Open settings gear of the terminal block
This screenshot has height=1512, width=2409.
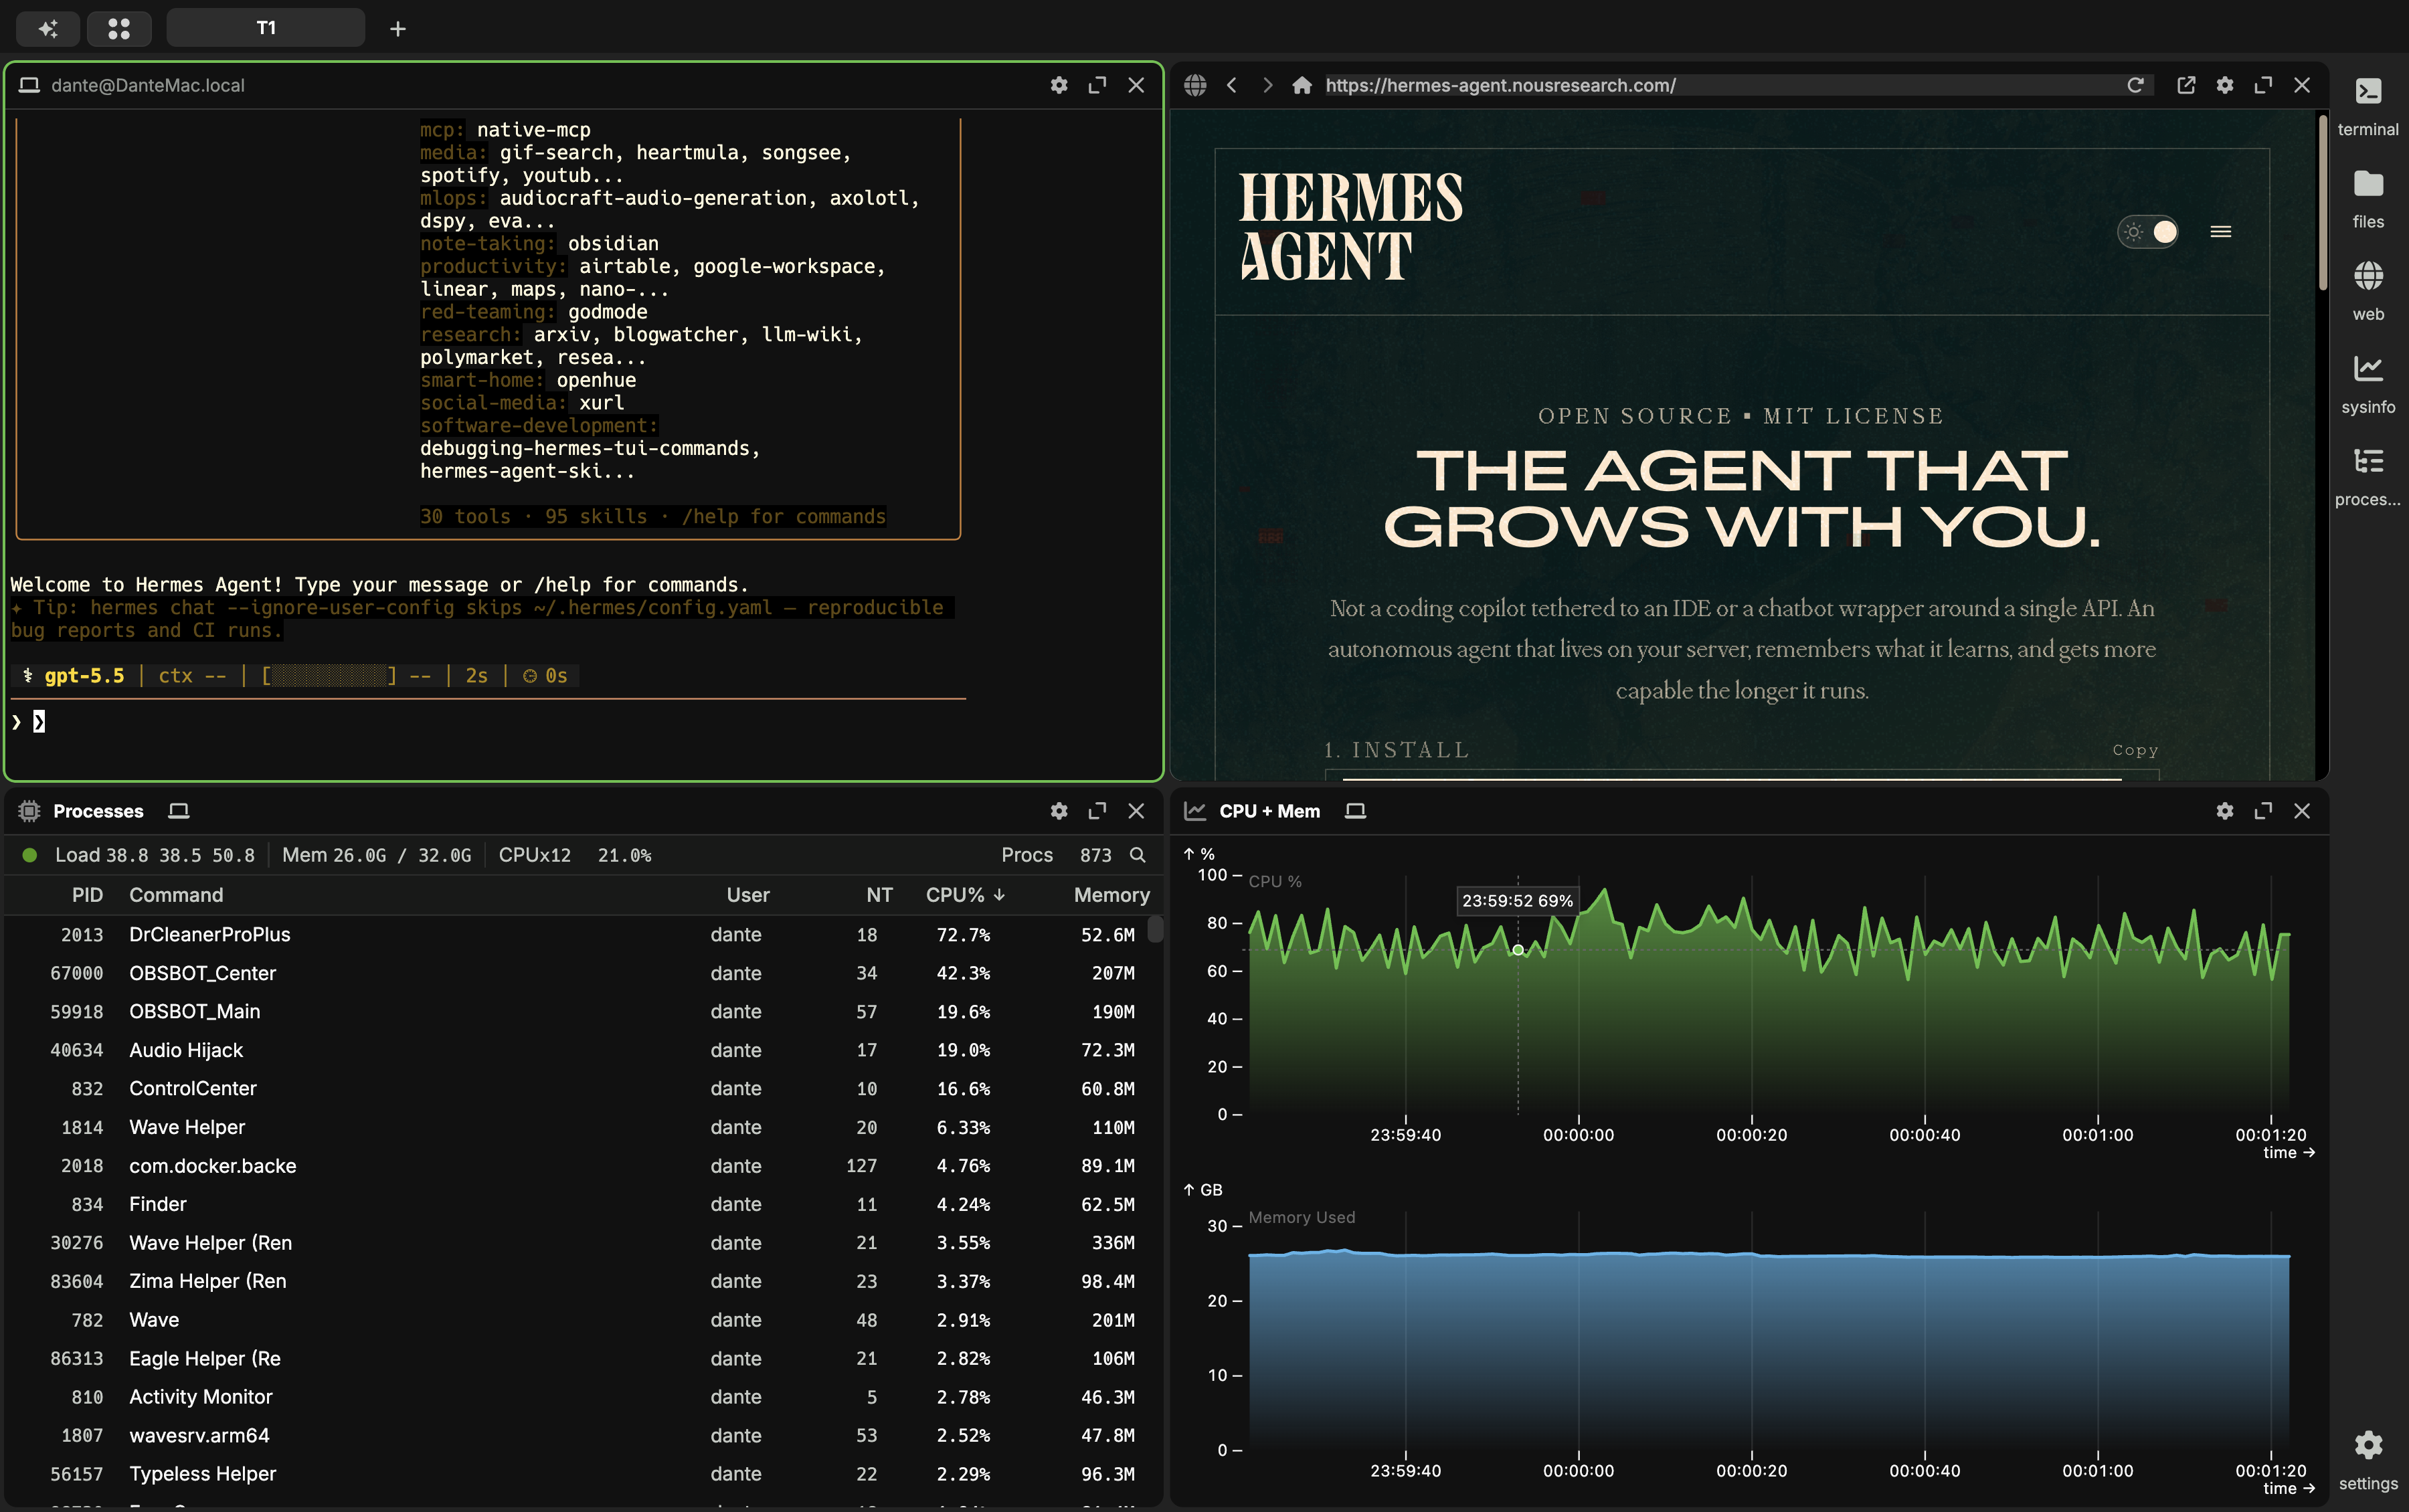tap(1059, 85)
